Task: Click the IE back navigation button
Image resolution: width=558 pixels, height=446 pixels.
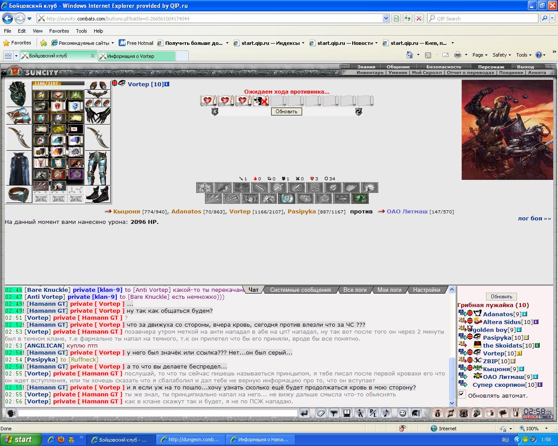Action: point(7,18)
